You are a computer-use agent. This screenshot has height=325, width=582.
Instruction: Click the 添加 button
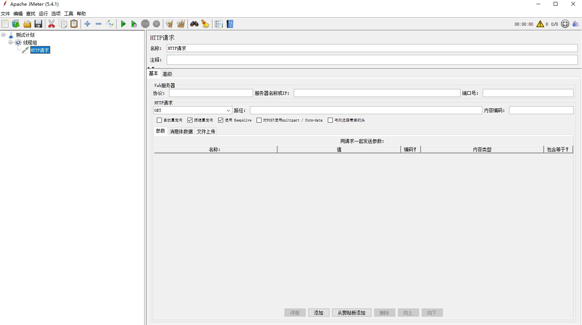318,313
